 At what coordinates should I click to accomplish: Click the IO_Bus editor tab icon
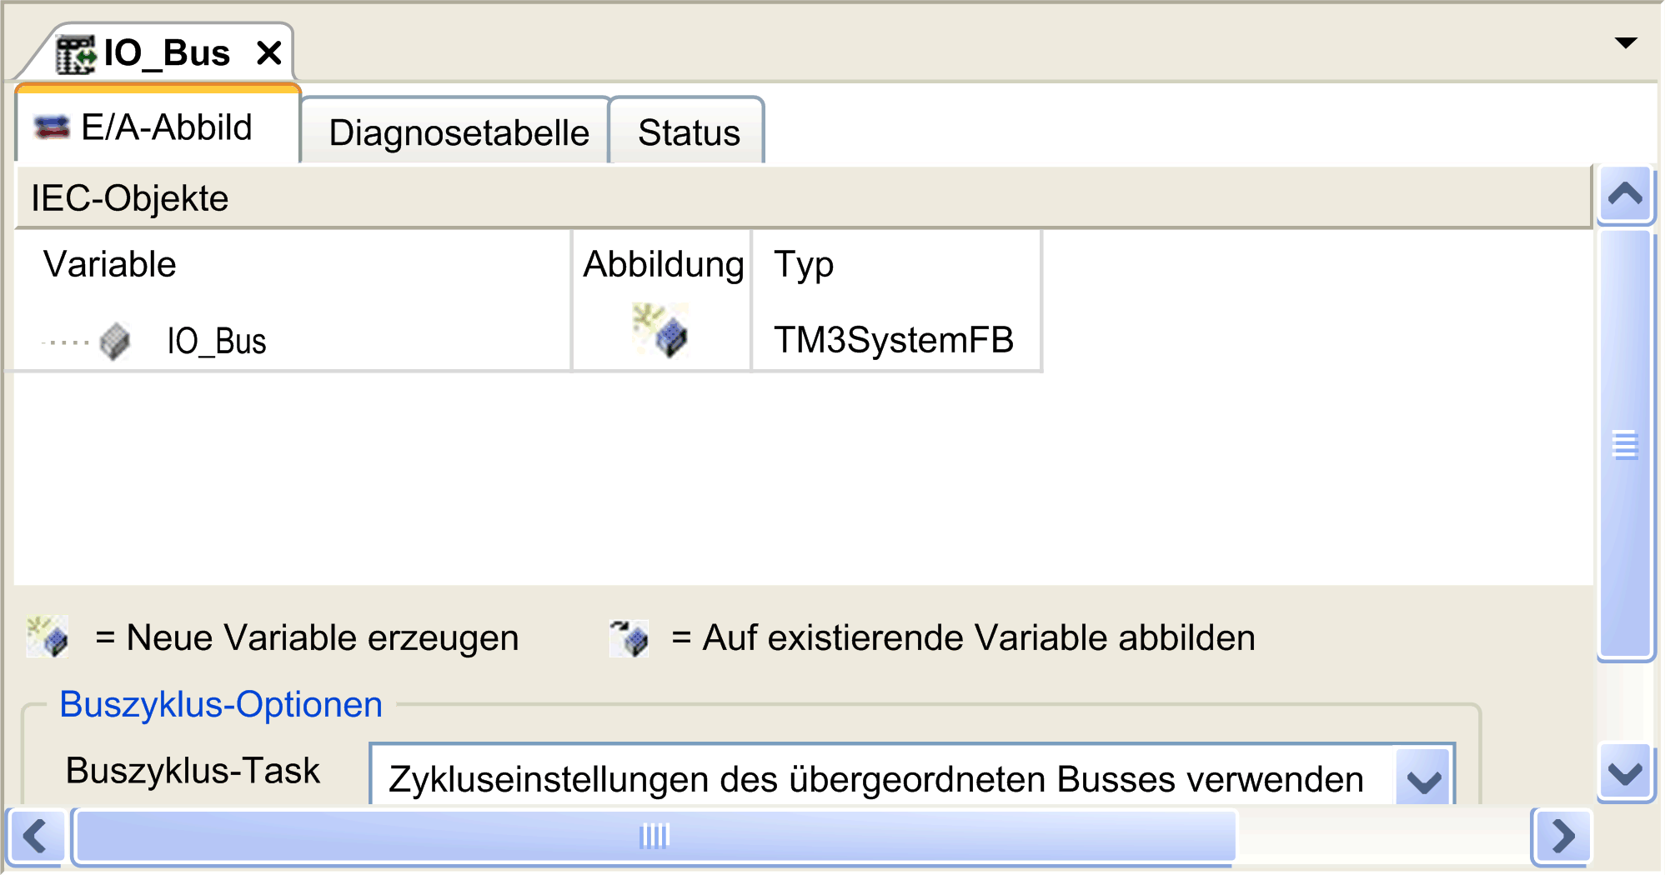click(x=76, y=54)
